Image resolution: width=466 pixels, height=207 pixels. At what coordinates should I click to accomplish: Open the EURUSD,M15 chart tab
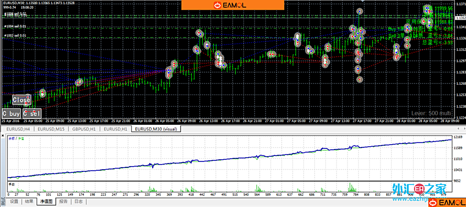click(x=51, y=129)
